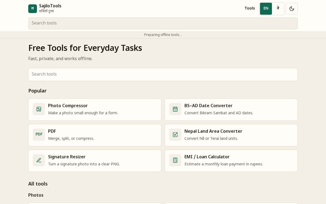Click the 'Popular' section heading

pyautogui.click(x=37, y=91)
